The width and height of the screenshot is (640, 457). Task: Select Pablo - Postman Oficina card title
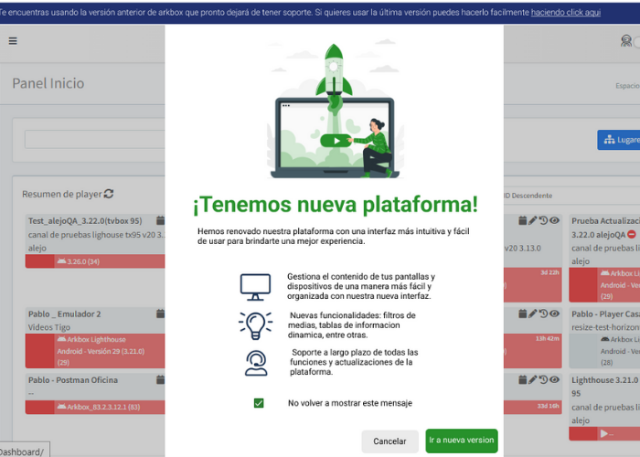[73, 380]
